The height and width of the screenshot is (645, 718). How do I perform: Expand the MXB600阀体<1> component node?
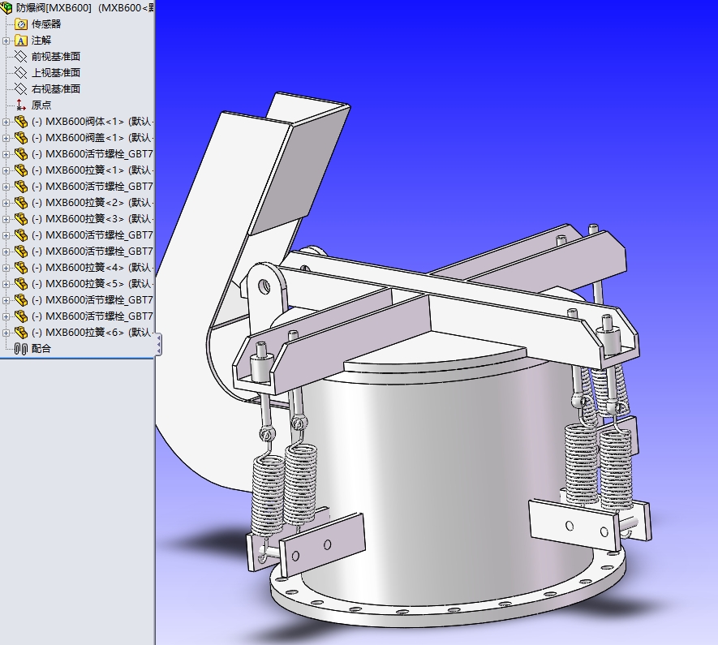point(6,122)
